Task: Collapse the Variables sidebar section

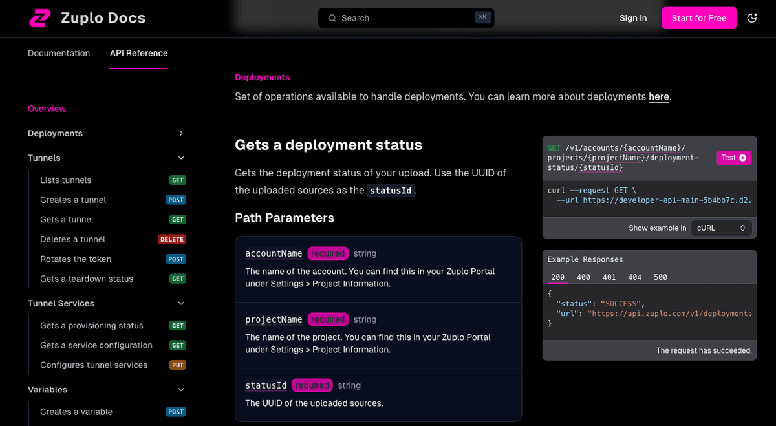Action: pyautogui.click(x=181, y=389)
